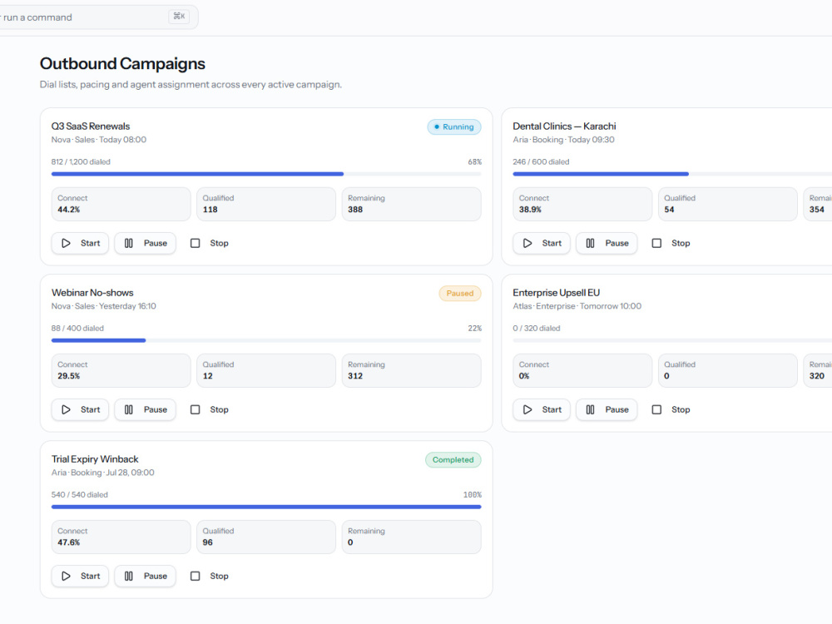The image size is (832, 624).
Task: Click the 0 / 320 dialed label
Action: [x=537, y=329]
